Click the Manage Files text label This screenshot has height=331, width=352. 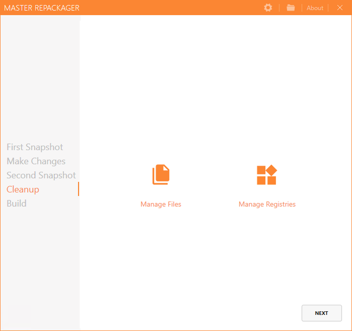[x=161, y=204]
